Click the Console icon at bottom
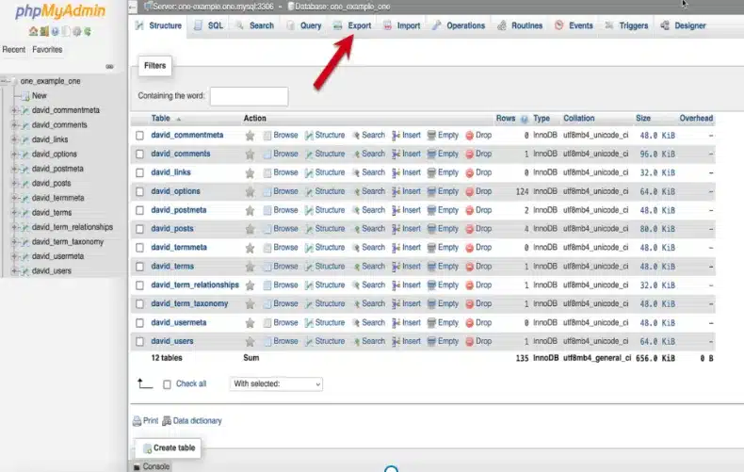The height and width of the screenshot is (472, 744). click(x=137, y=466)
